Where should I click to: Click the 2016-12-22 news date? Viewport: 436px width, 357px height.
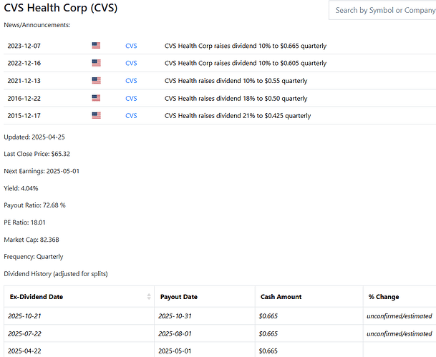(24, 98)
